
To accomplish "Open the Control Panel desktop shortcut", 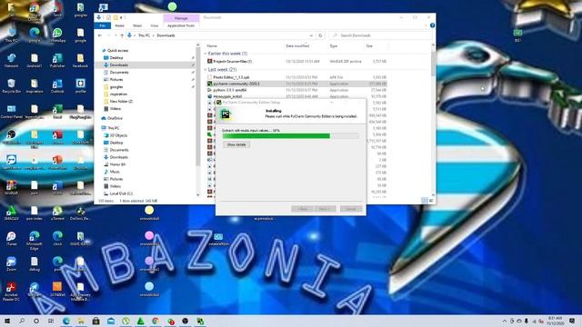I will 12,112.
